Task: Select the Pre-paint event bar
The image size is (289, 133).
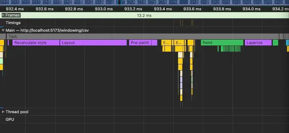Action: point(140,43)
